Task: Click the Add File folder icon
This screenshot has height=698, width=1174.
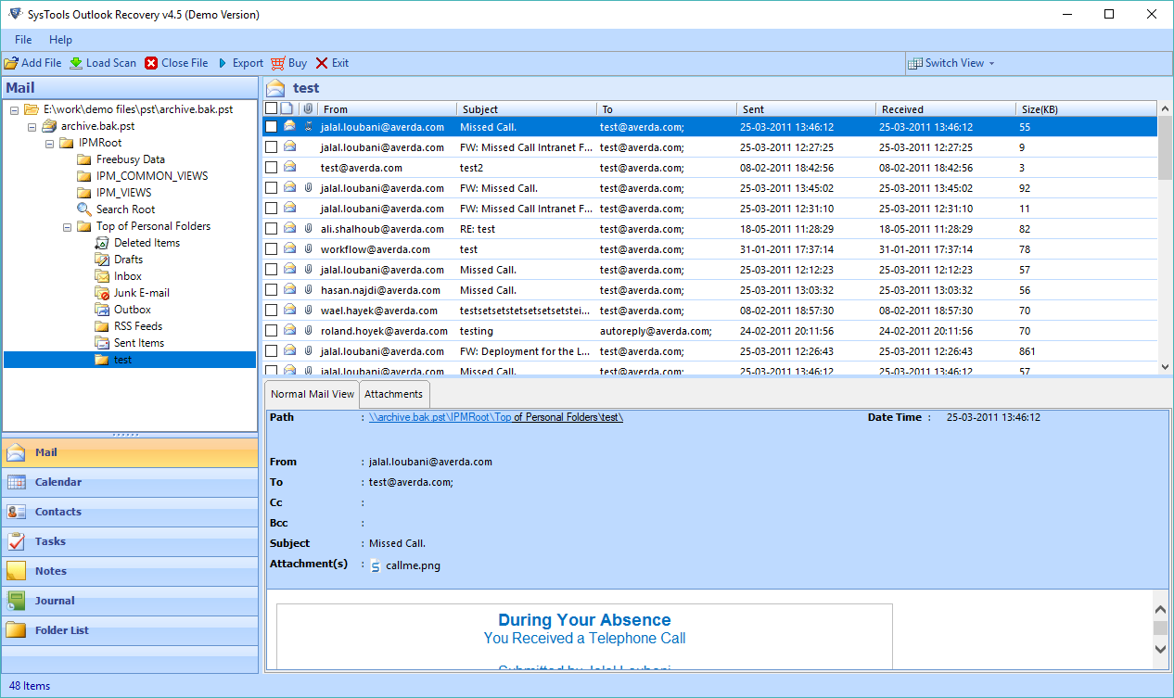Action: pos(11,63)
